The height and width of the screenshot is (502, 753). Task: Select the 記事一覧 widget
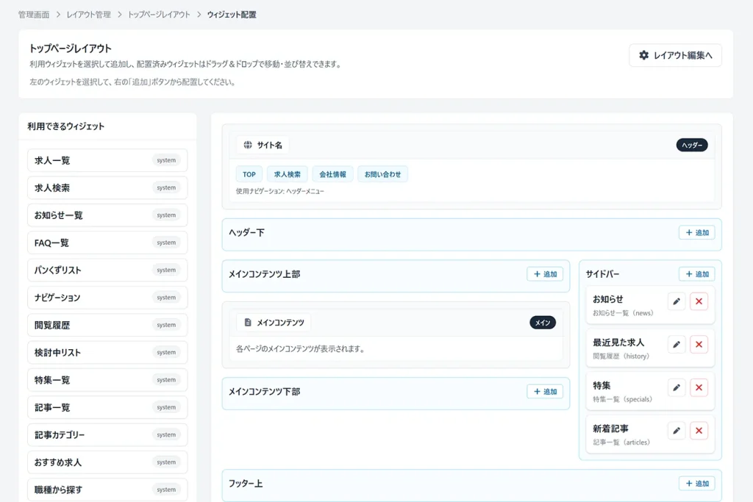click(107, 407)
